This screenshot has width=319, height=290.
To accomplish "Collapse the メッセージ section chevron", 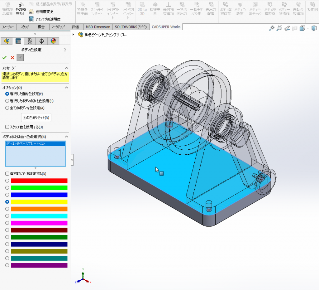I will [66, 68].
